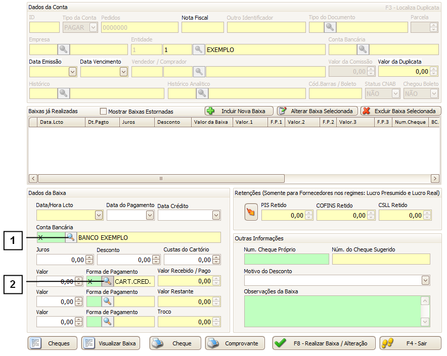Viewport: 447px width, 356px height.
Task: Open the Entidade lookup magnifier next to EXEMPLO
Action: click(x=199, y=49)
